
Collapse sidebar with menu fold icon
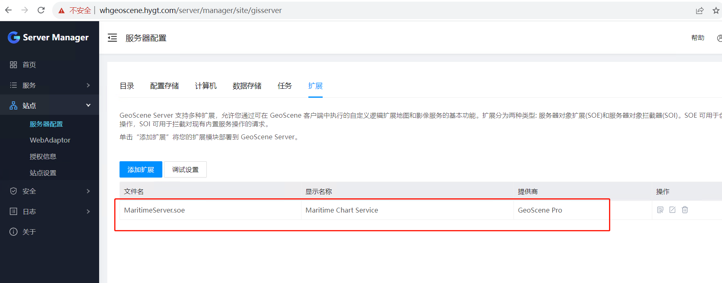[x=112, y=38]
